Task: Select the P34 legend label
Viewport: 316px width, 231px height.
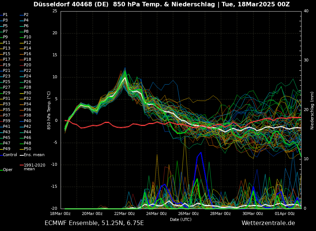Action: click(27, 104)
